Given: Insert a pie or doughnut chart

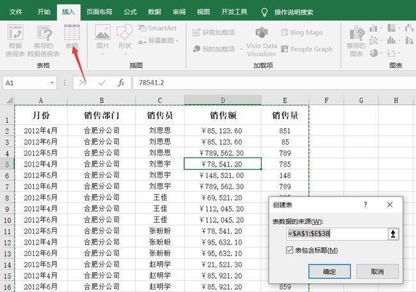Looking at the screenshot, I should (374, 53).
